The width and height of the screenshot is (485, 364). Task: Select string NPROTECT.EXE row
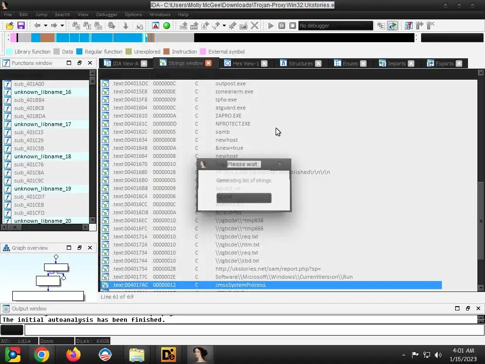coord(271,124)
